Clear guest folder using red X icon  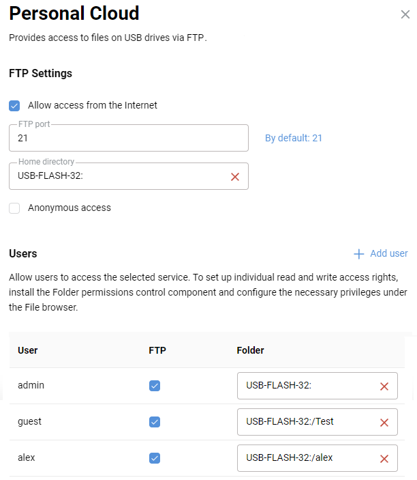384,423
